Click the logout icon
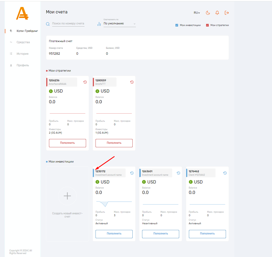Image resolution: width=272 pixels, height=257 pixels. pos(227,13)
